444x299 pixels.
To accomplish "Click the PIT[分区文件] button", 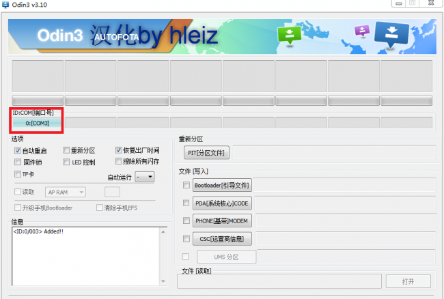I will pyautogui.click(x=206, y=153).
